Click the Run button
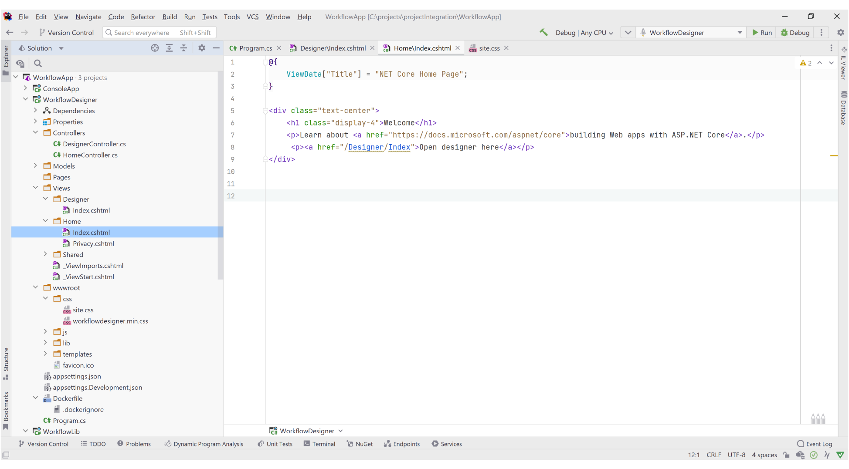The image size is (849, 469). (762, 33)
